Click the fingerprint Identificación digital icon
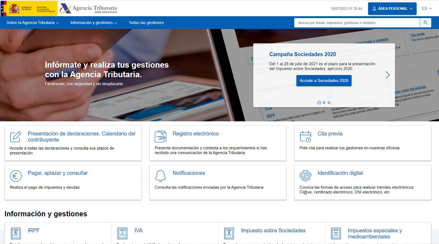The height and width of the screenshot is (244, 439). tap(305, 176)
